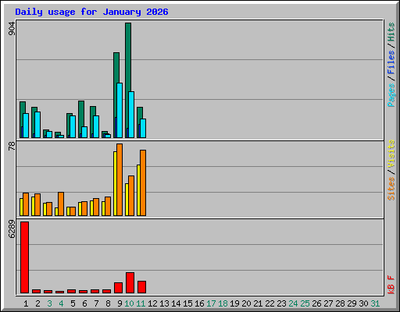The width and height of the screenshot is (400, 312).
Task: Click the "Daily usage for January 2026" title
Action: click(91, 12)
